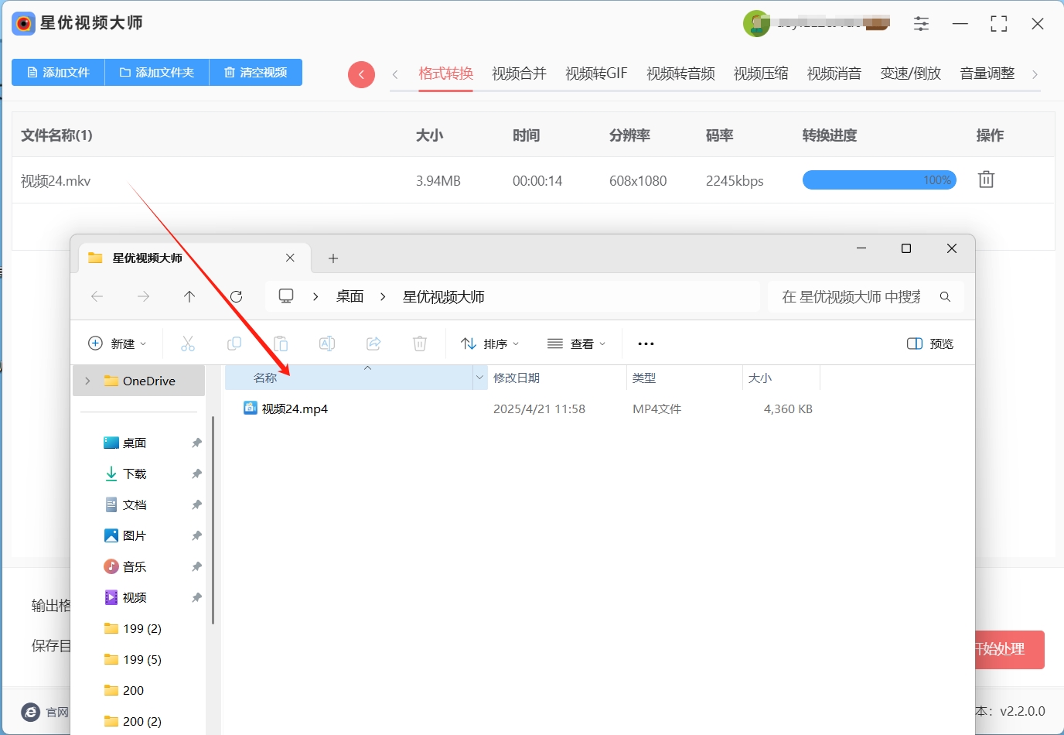
Task: Open the three-dots more options menu
Action: coord(646,344)
